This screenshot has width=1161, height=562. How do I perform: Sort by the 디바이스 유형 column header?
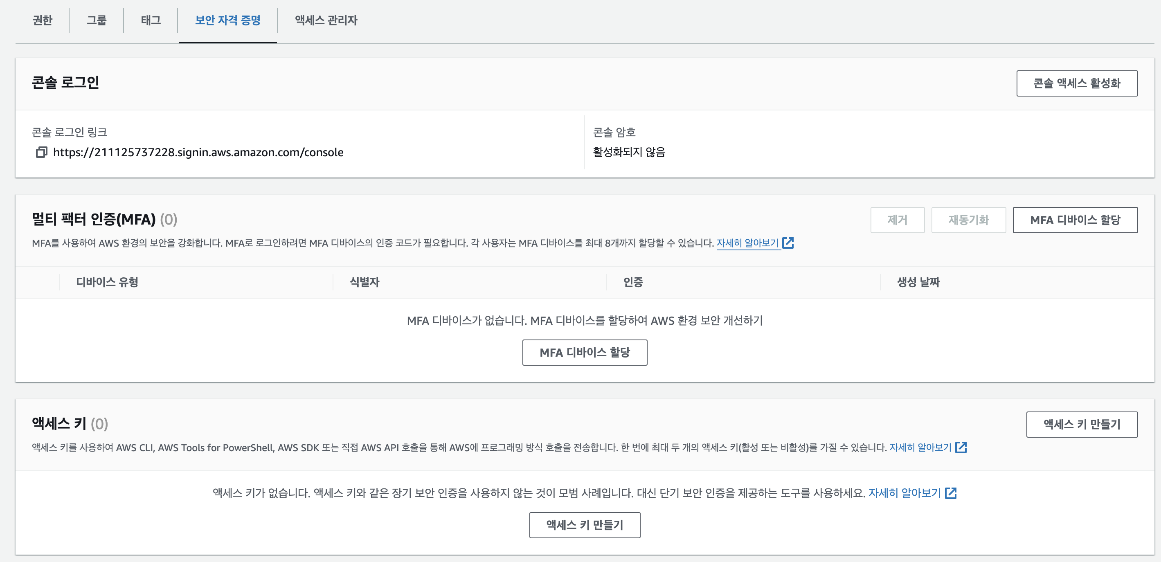(x=107, y=282)
